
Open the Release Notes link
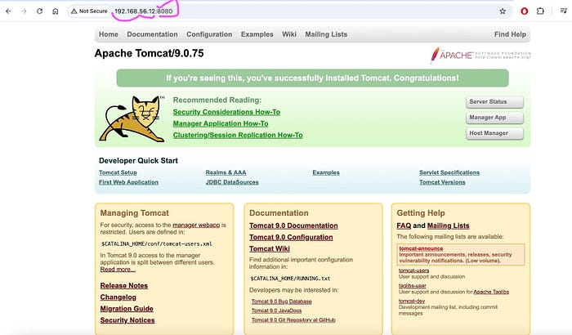[124, 286]
